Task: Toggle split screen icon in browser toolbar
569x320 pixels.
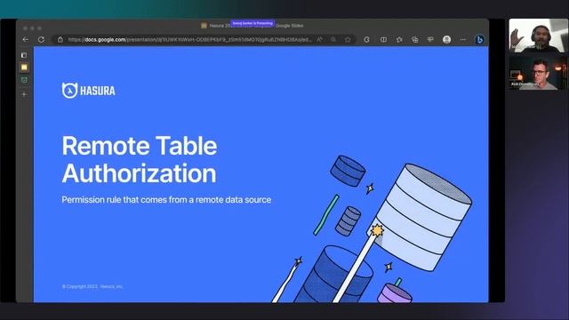Action: (x=383, y=39)
